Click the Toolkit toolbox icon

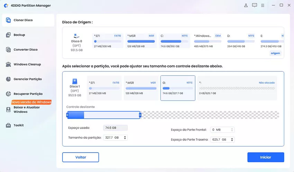[8, 125]
